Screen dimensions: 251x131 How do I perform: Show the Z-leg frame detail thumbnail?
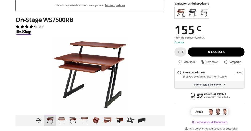130,120
